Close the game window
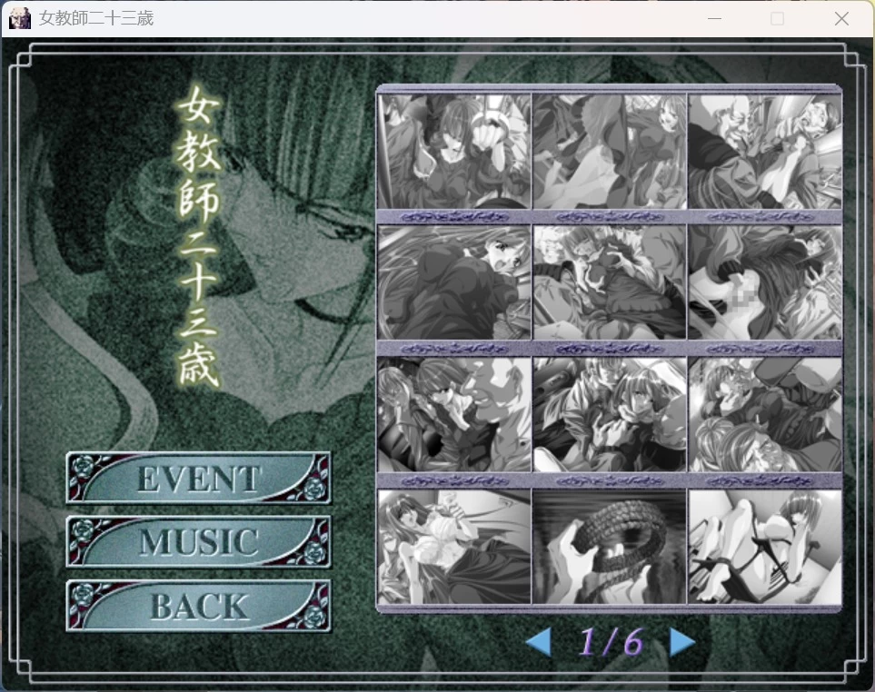Viewport: 875px width, 692px height. tap(841, 18)
